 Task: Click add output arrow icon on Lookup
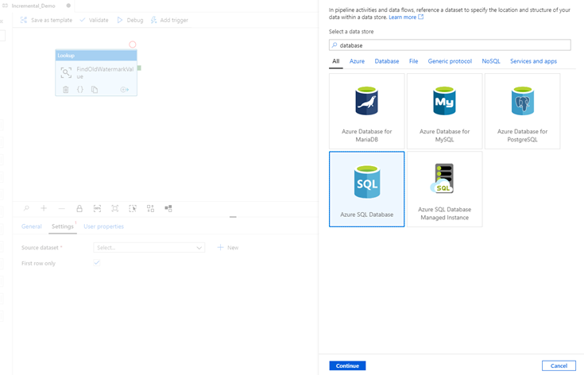pos(125,89)
